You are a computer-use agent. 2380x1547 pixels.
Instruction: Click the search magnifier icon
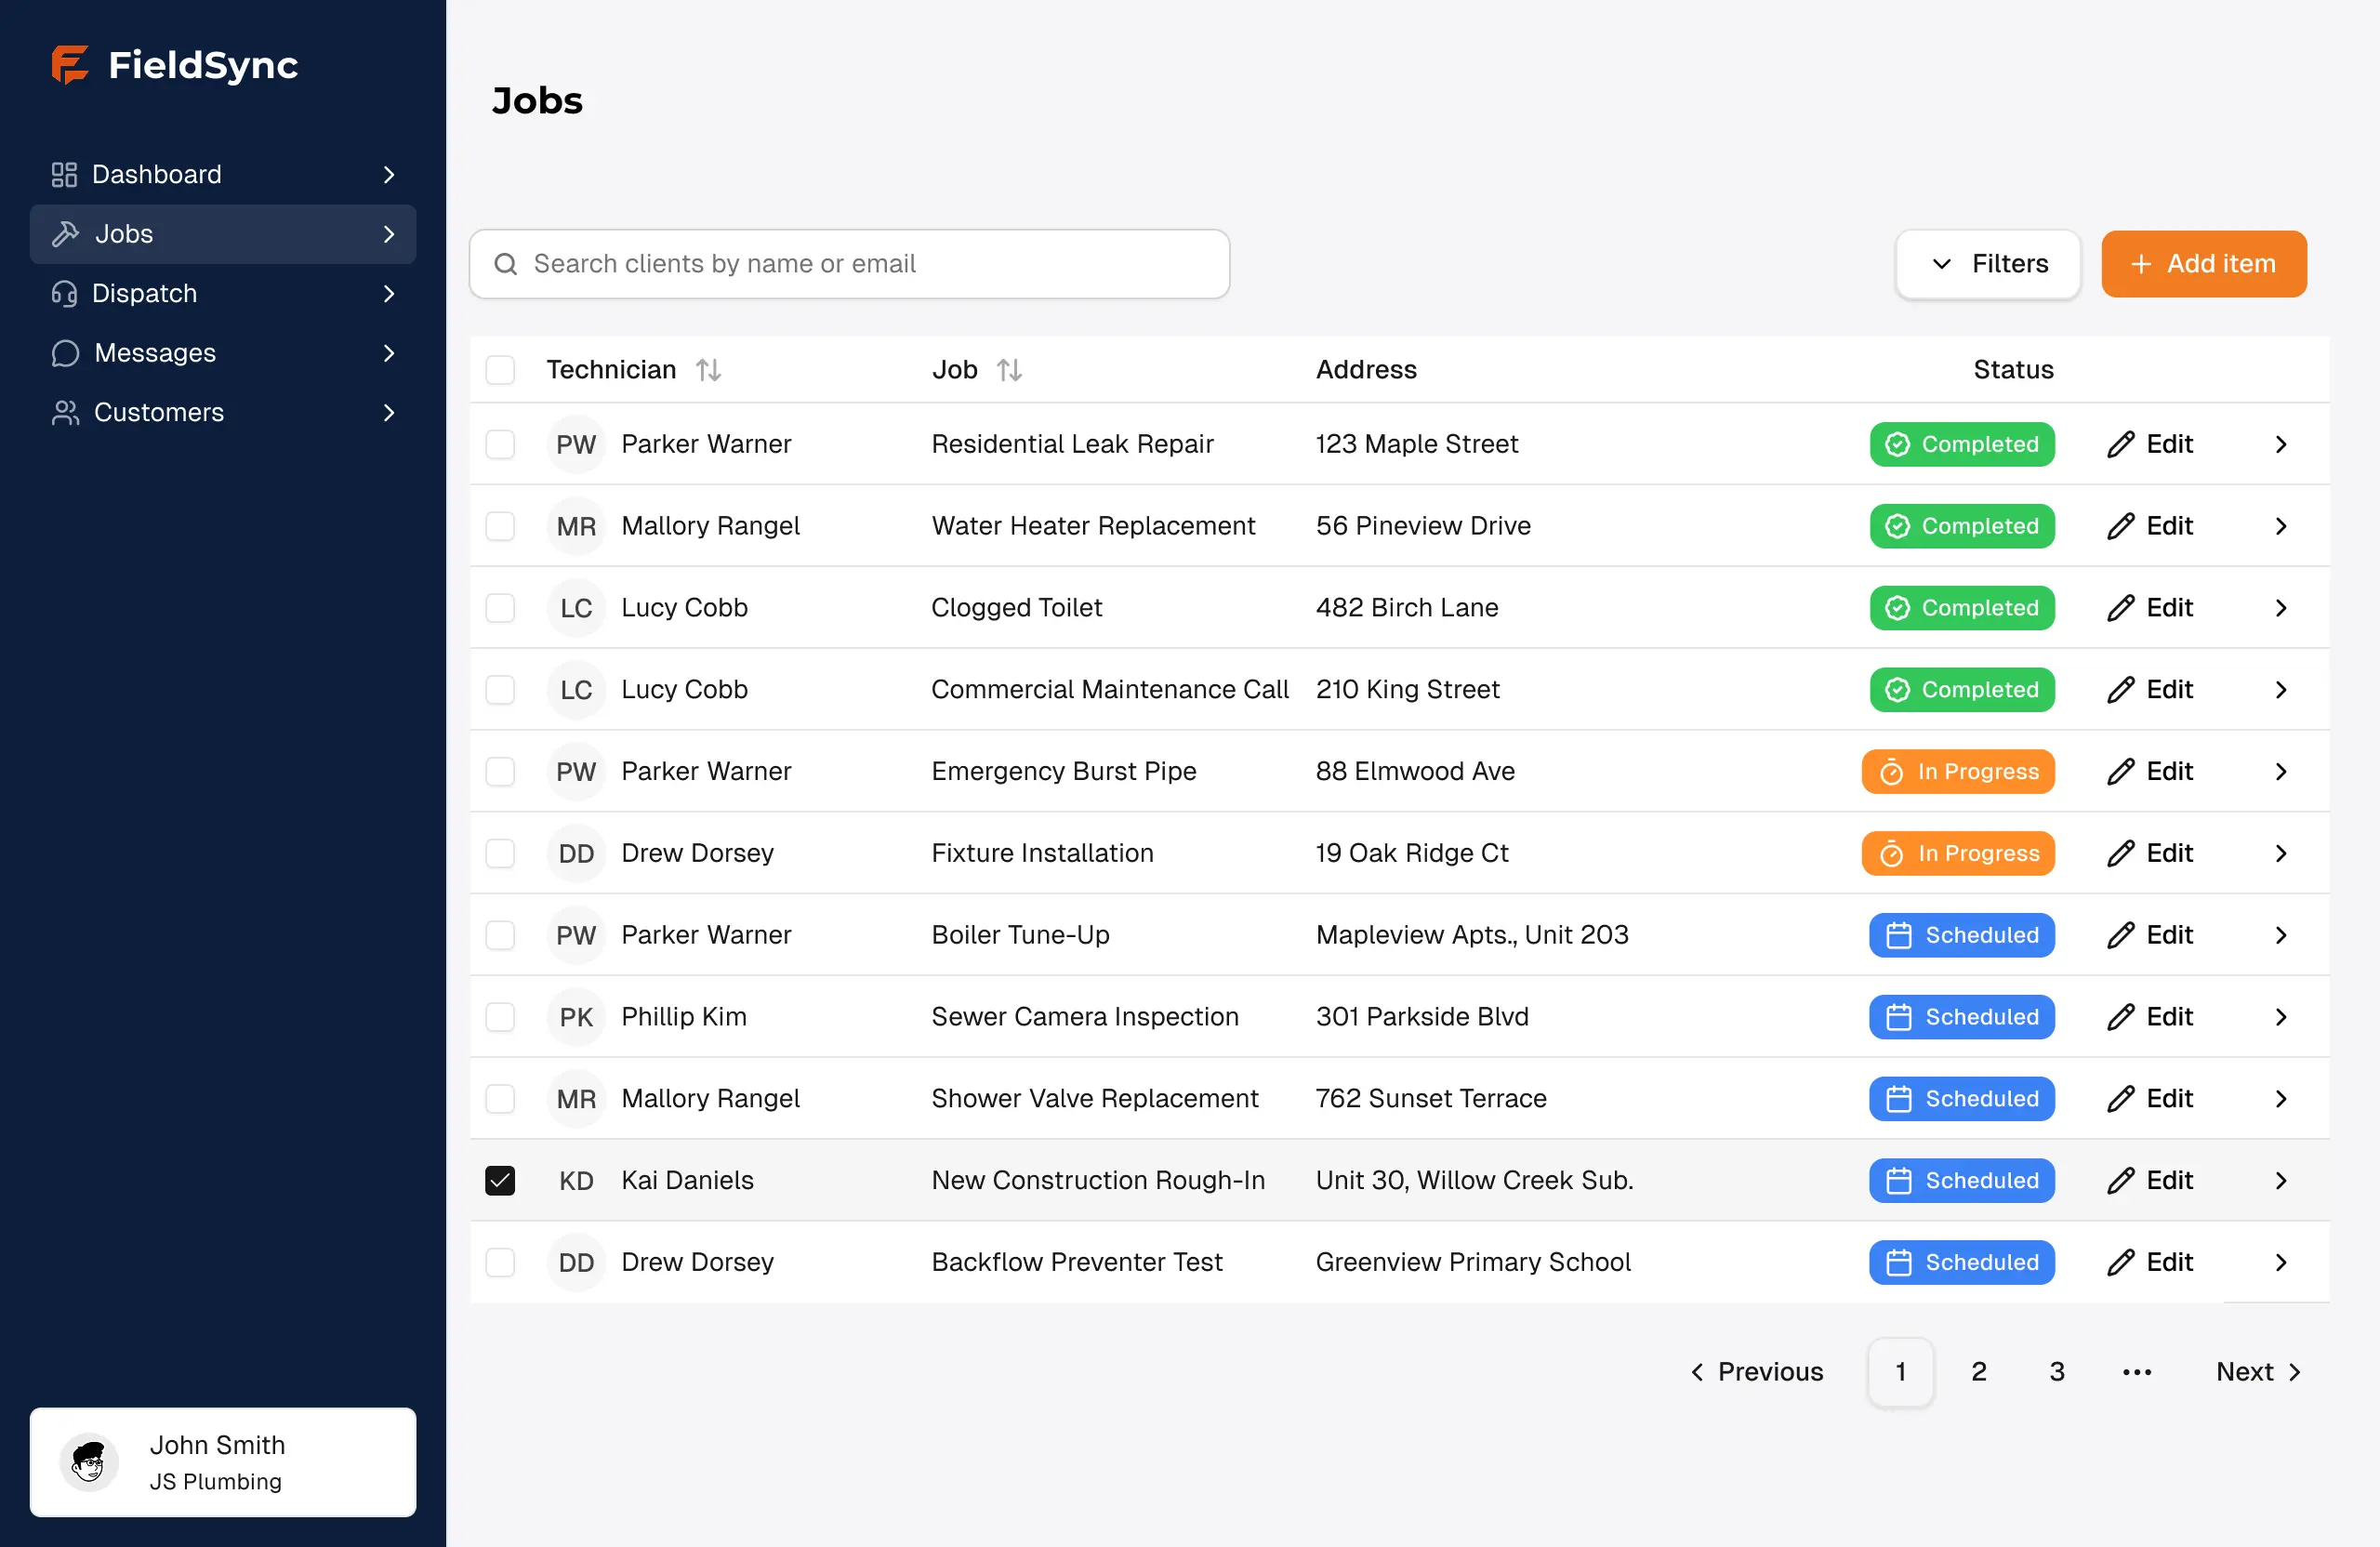click(506, 264)
